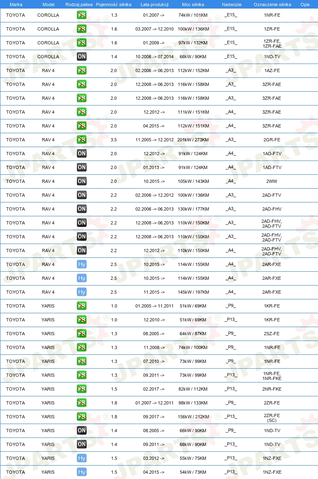Click petrol icon in Corolla 1.3 1NR-FE row

tap(81, 15)
